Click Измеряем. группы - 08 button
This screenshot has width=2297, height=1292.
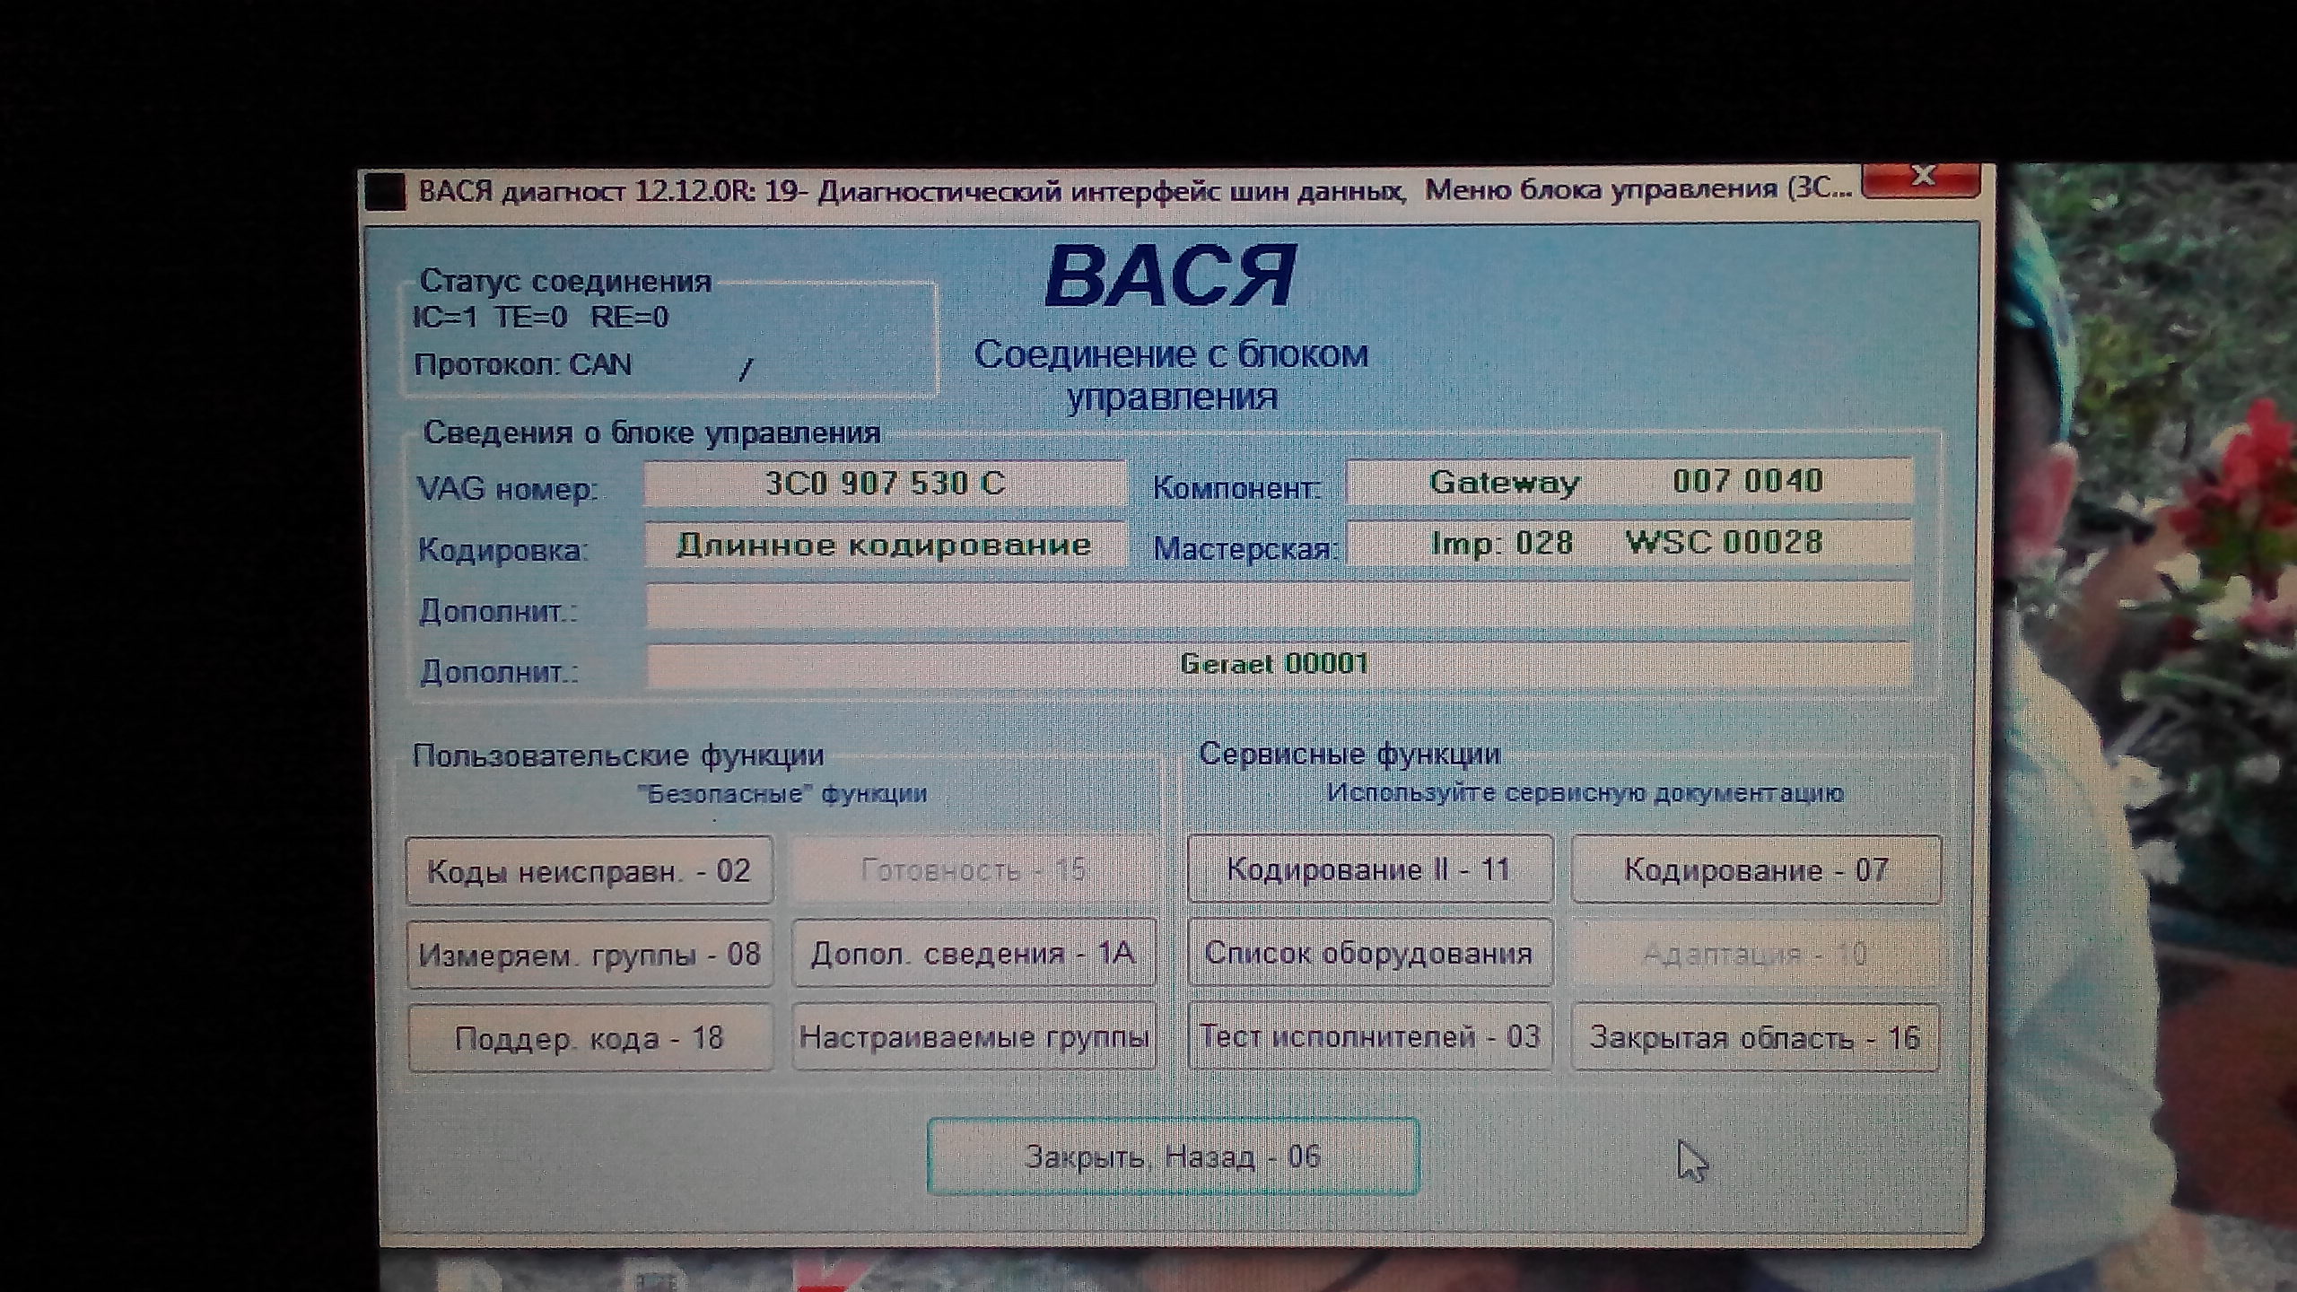coord(589,954)
